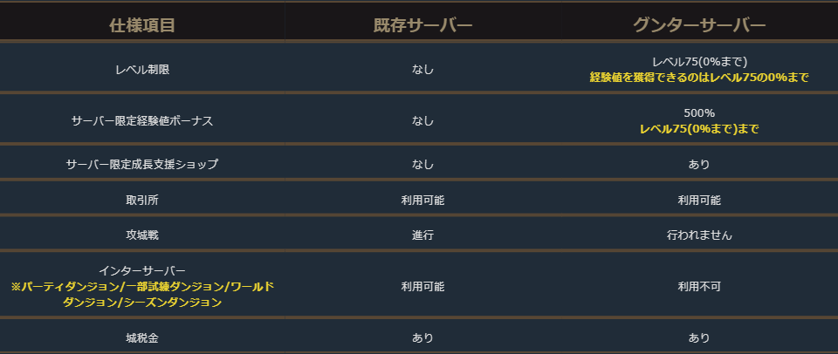The height and width of the screenshot is (354, 838).
Task: Select the yellow 経験値を獲得できるのは note
Action: (698, 78)
